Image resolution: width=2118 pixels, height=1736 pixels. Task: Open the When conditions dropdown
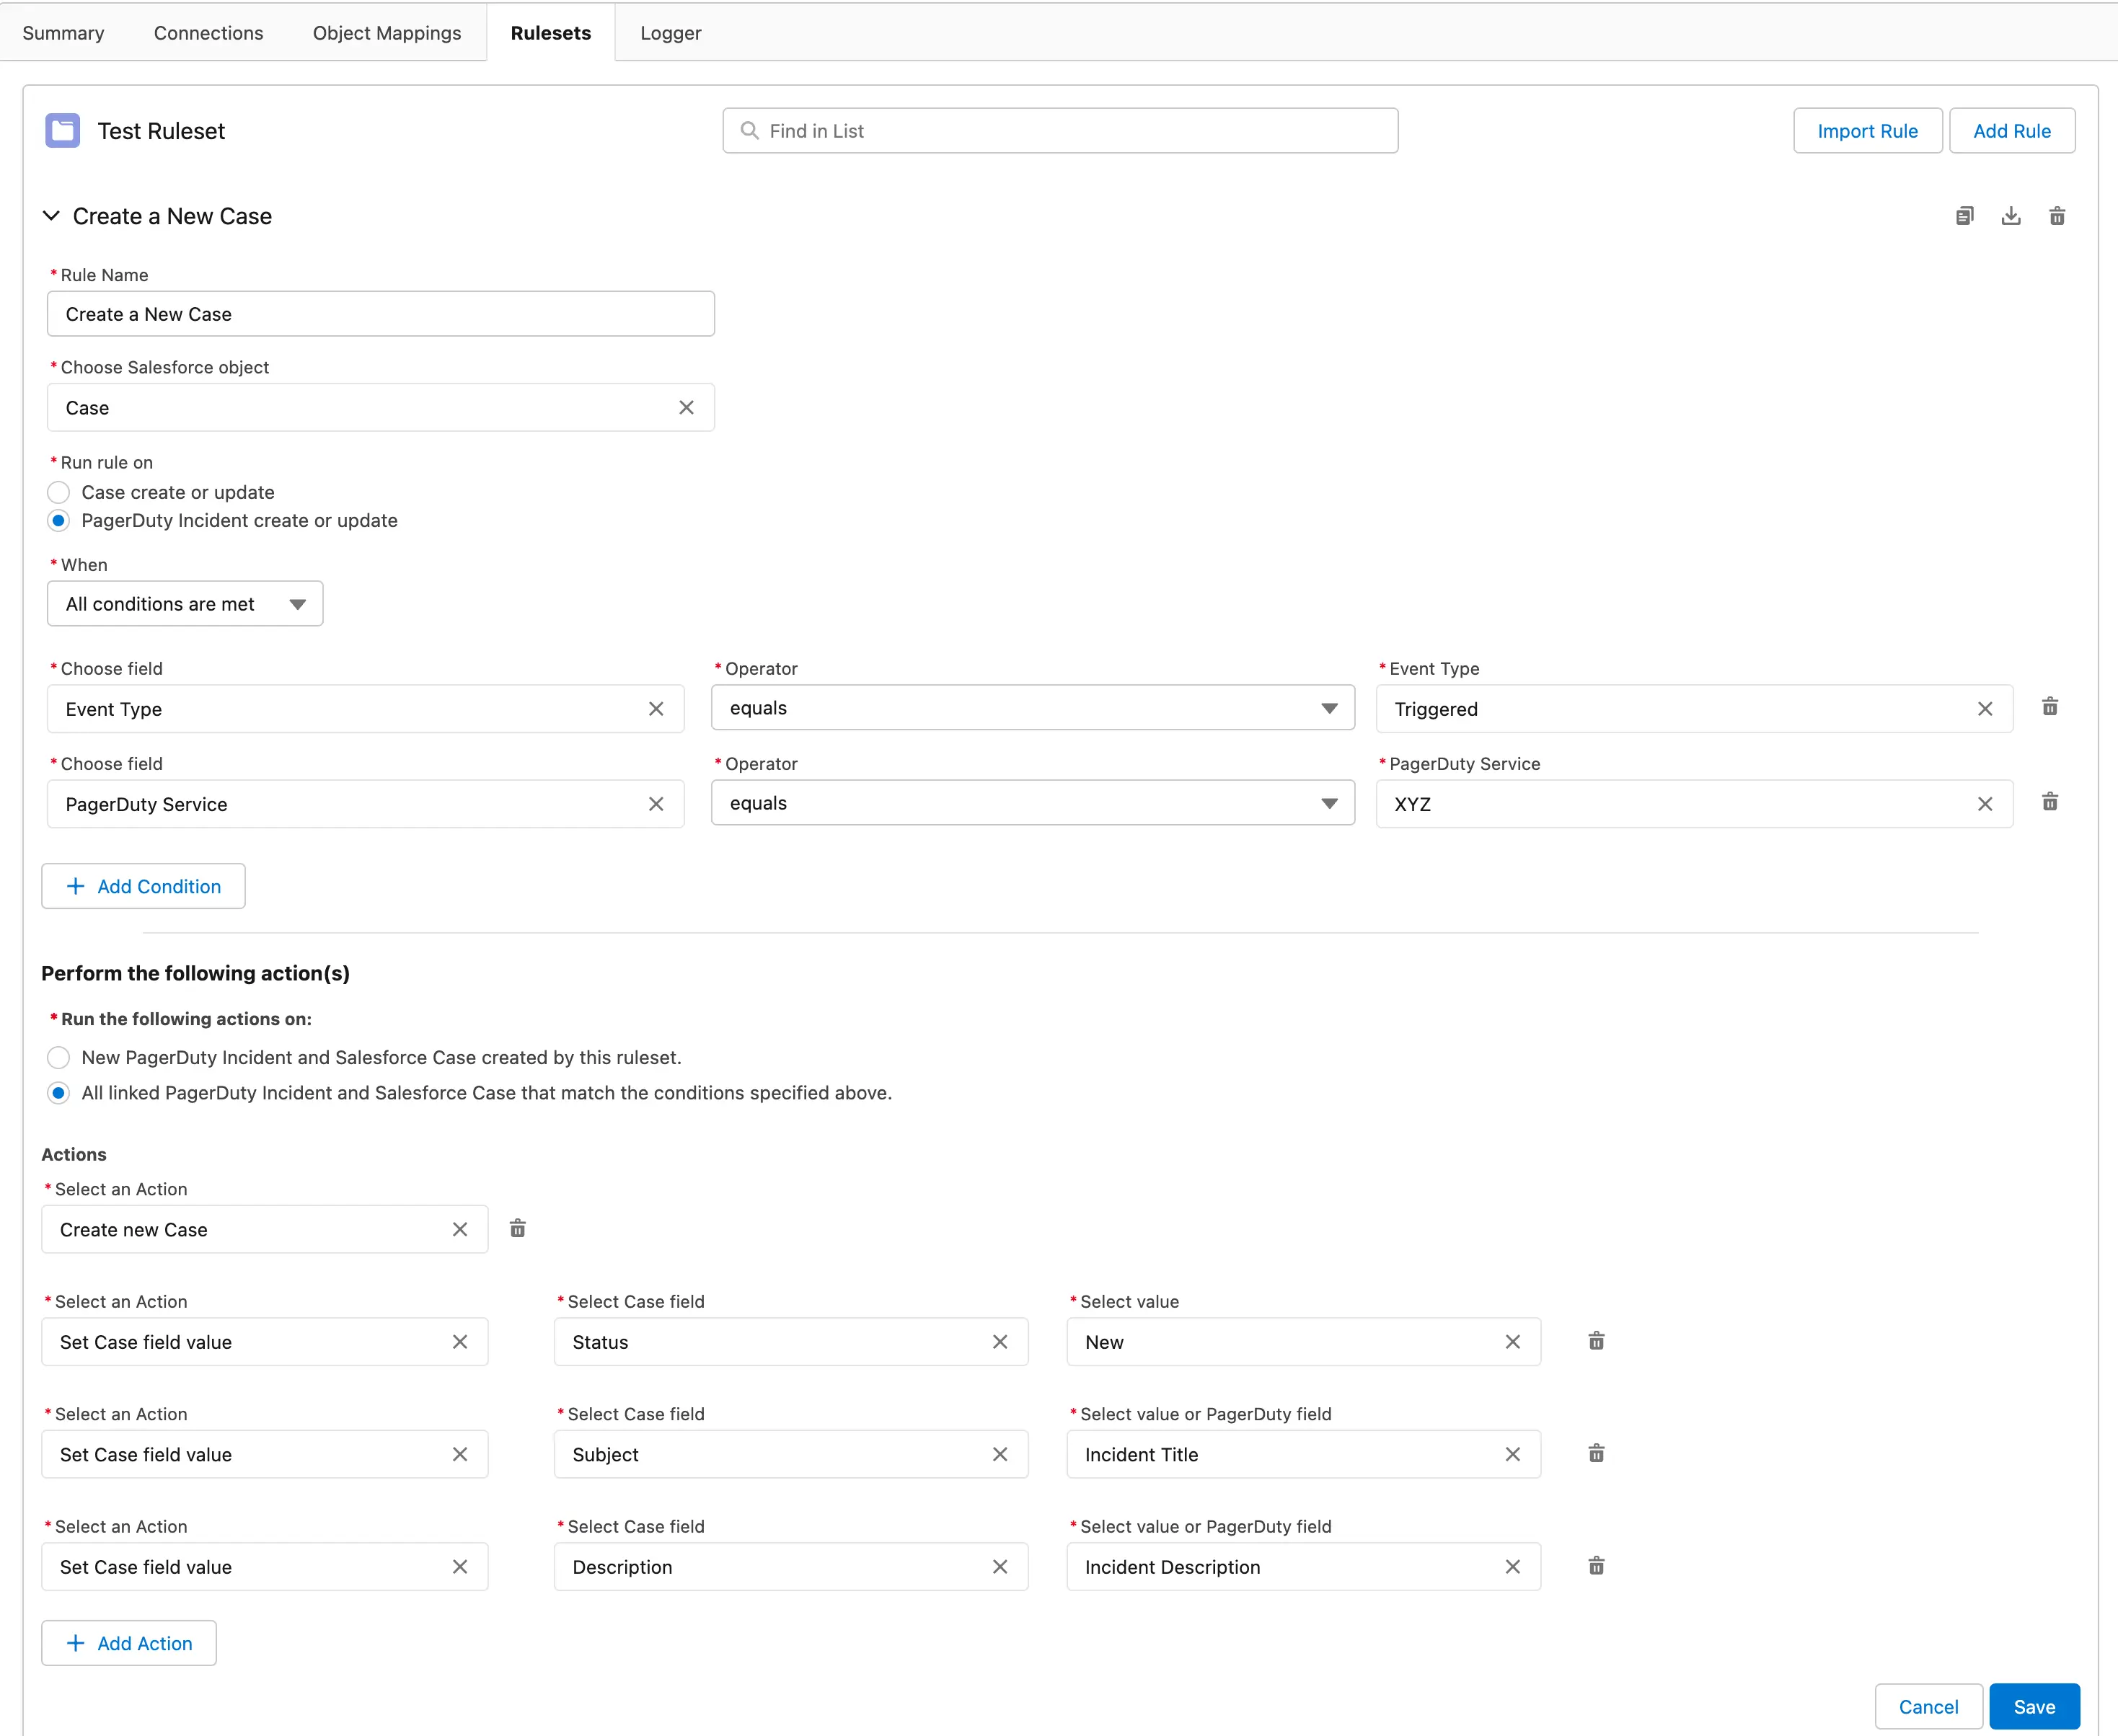point(185,604)
